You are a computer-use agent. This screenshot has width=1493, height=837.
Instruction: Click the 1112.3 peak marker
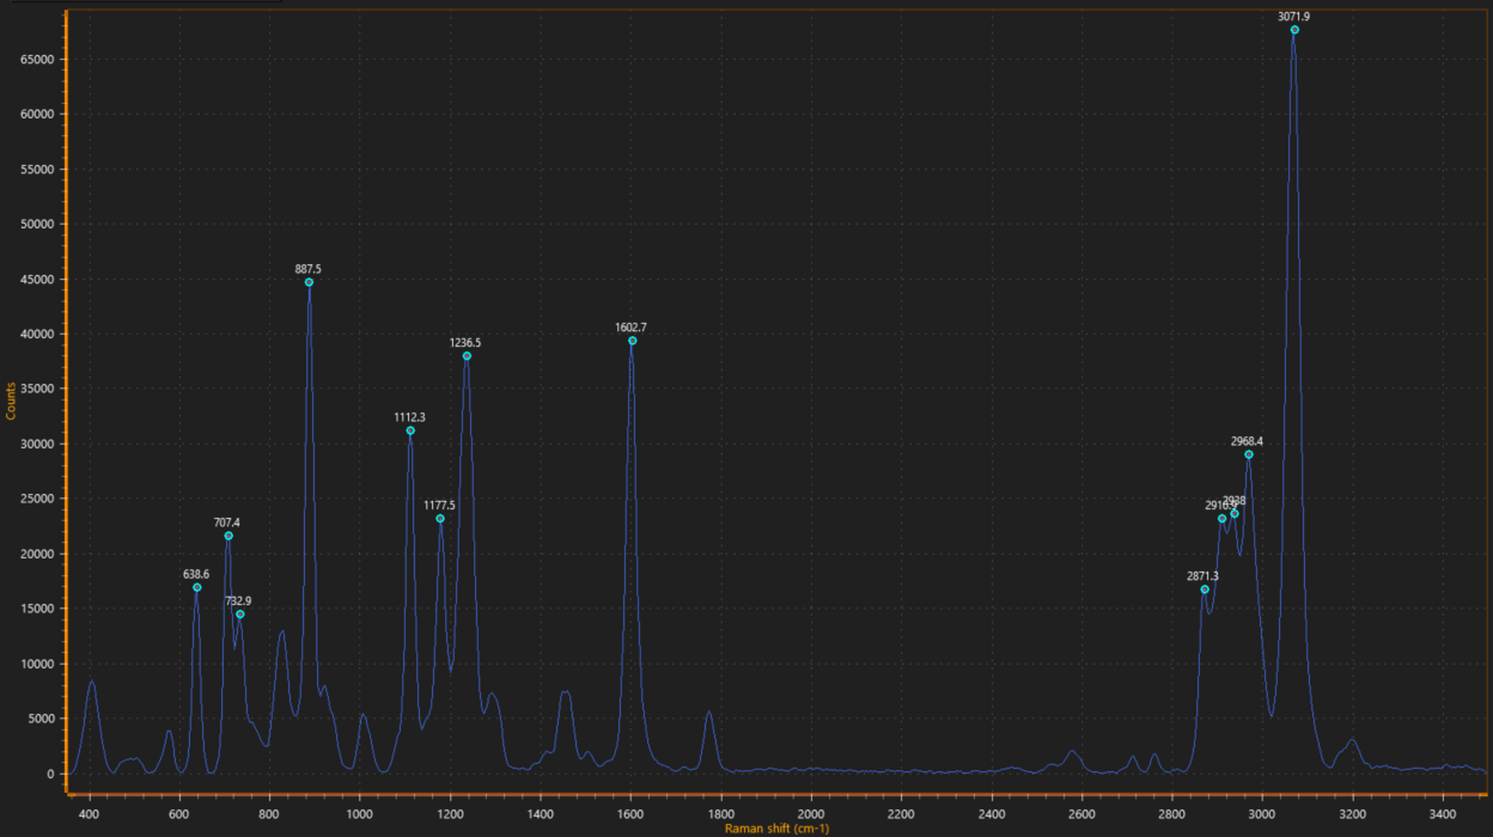(410, 431)
